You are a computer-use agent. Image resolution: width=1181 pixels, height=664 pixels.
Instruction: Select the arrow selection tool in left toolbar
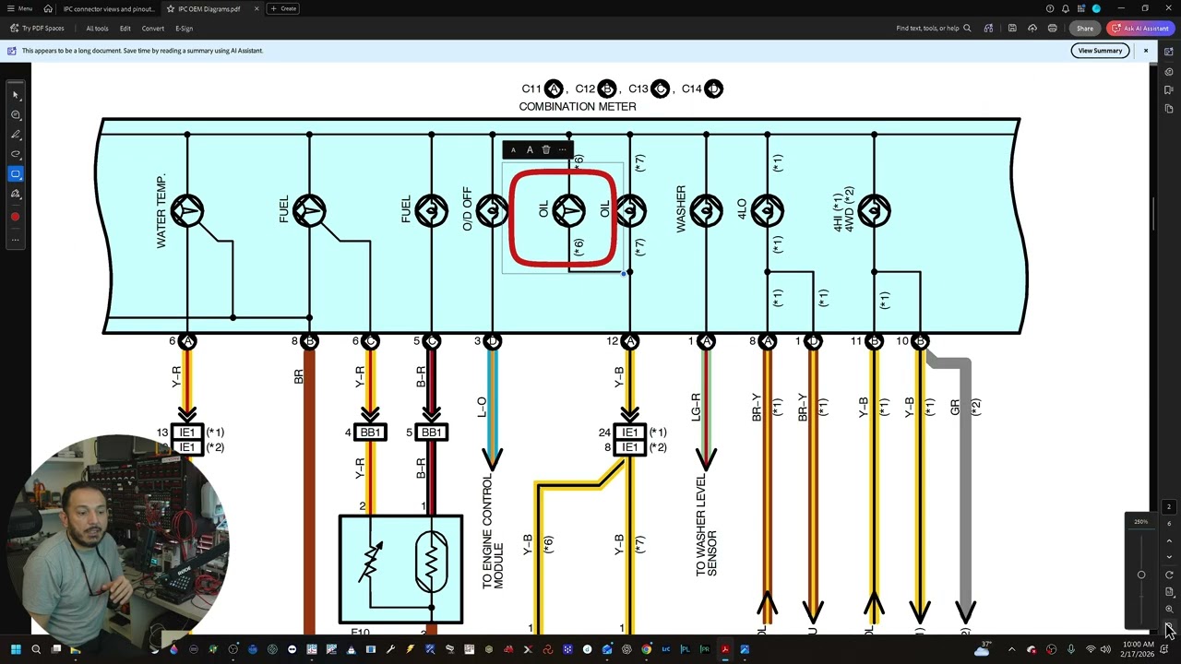coord(16,95)
